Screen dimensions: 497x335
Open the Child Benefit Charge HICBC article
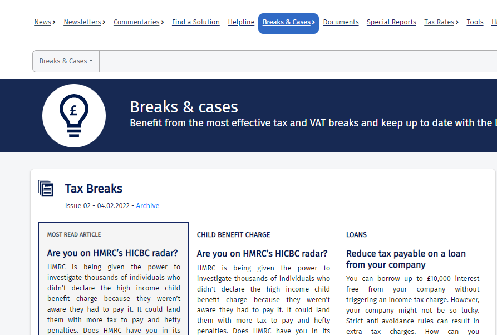pos(262,253)
